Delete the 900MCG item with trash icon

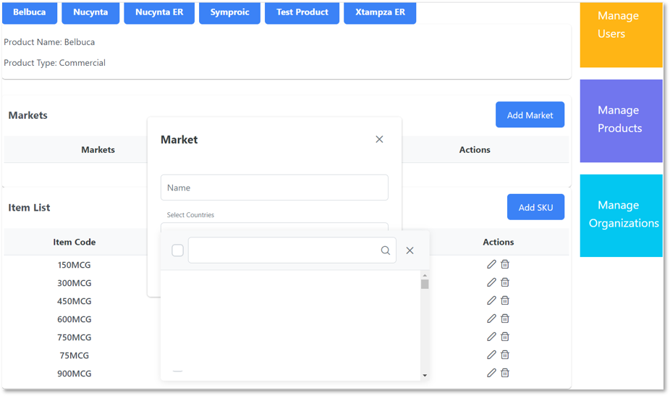(x=505, y=373)
